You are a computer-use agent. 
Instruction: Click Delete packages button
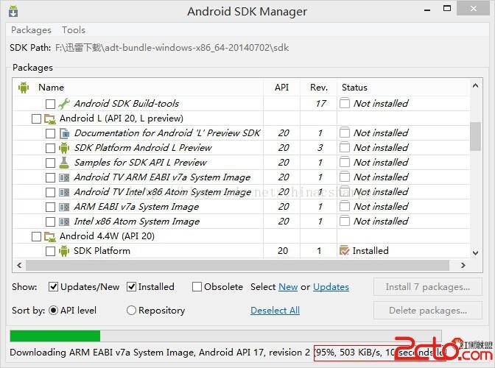[x=428, y=311]
